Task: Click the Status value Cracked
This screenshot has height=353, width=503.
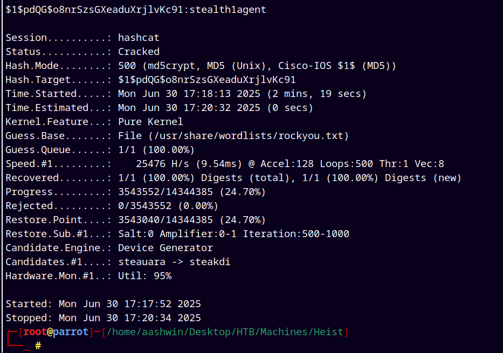Action: (139, 52)
